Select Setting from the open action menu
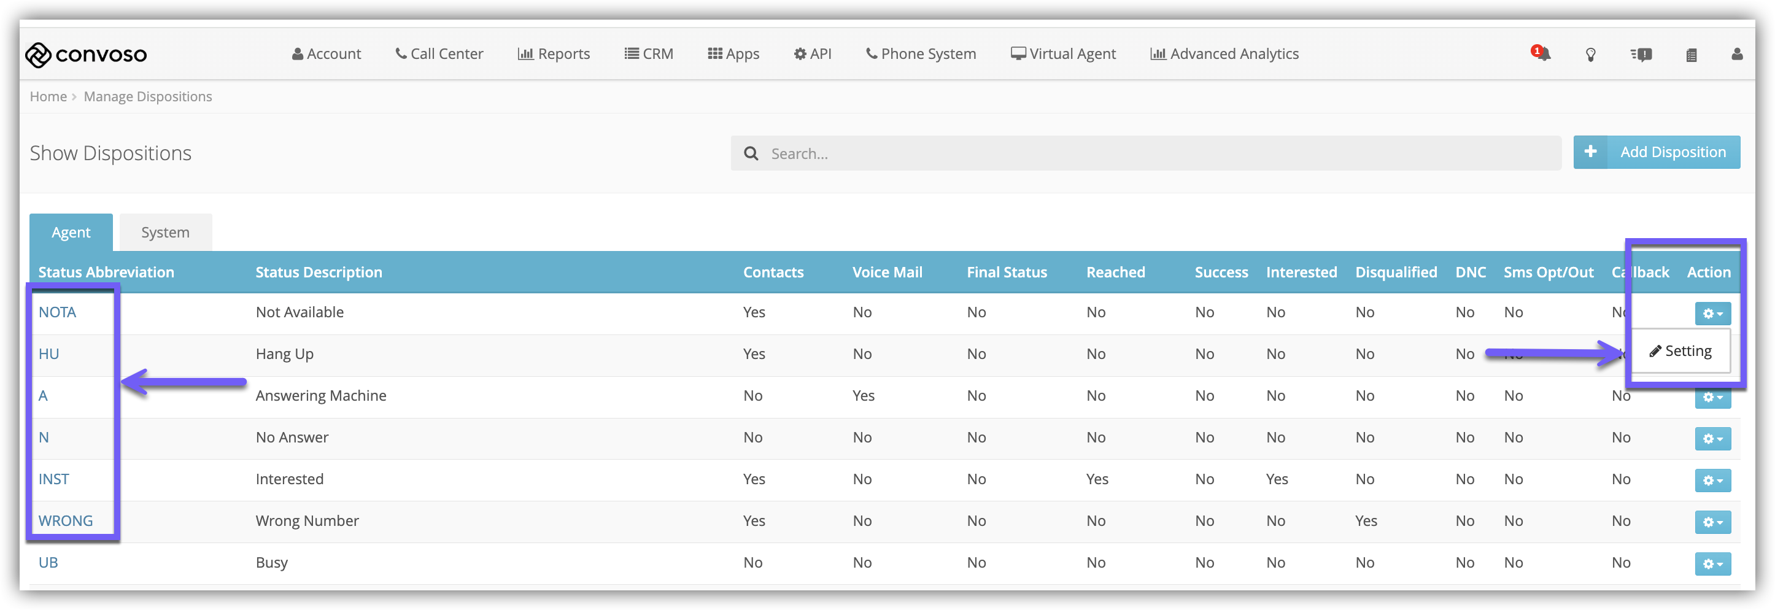This screenshot has height=610, width=1775. pyautogui.click(x=1680, y=352)
